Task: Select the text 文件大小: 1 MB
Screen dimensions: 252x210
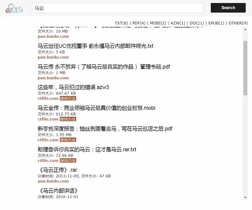Action: (52, 73)
